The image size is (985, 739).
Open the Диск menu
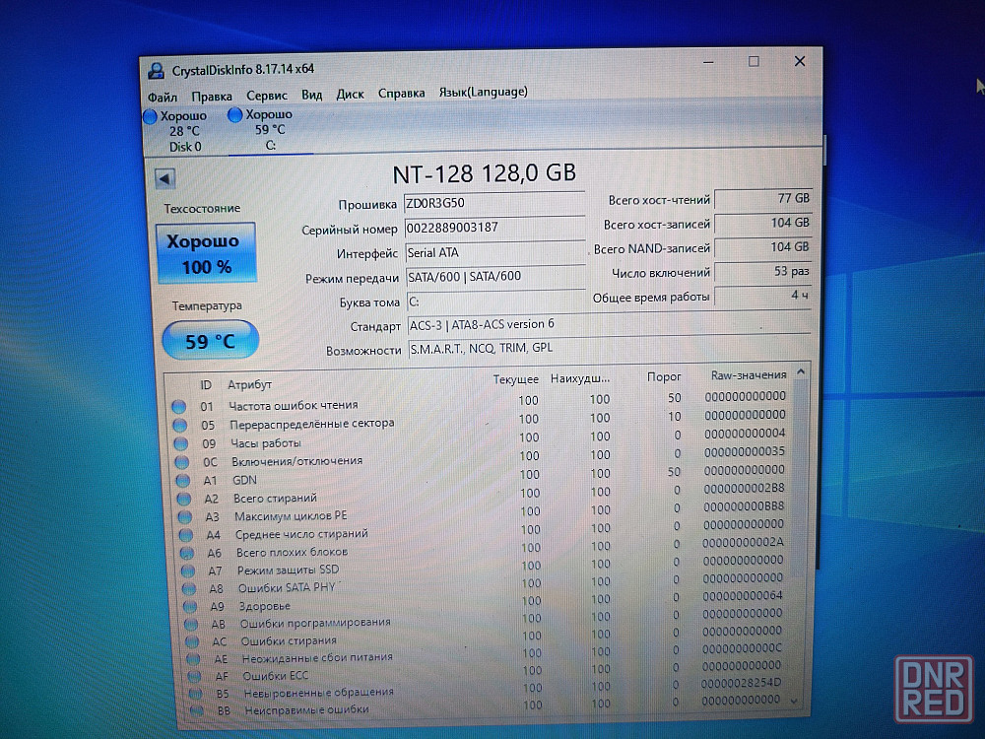click(350, 95)
